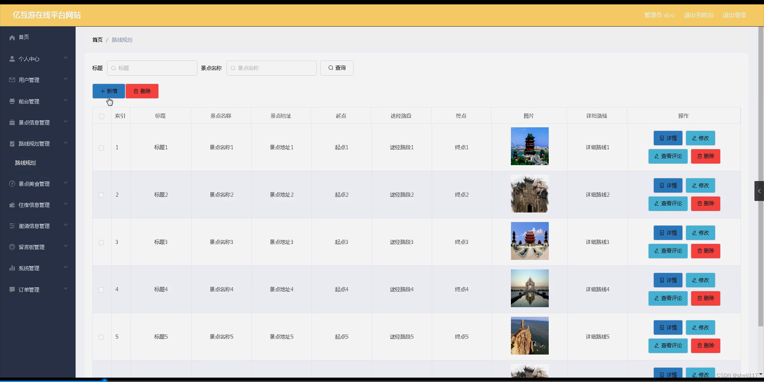This screenshot has width=764, height=382.
Task: Click 查看评论 button for row 标题2
Action: click(668, 204)
